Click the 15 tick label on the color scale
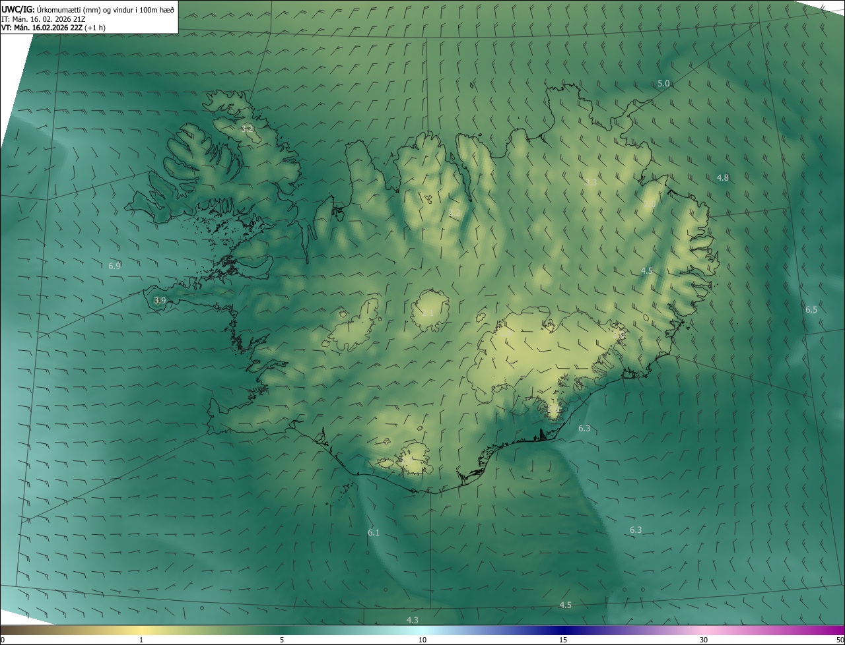The image size is (845, 645). coord(563,640)
